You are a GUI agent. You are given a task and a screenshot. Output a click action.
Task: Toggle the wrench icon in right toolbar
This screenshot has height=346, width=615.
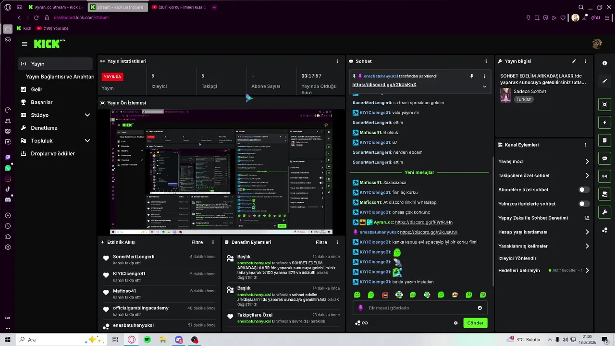604,212
